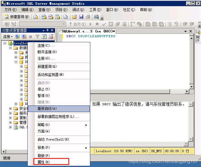201x167 pixels.
Task: Open the Project (项目) menu
Action: [61, 10]
